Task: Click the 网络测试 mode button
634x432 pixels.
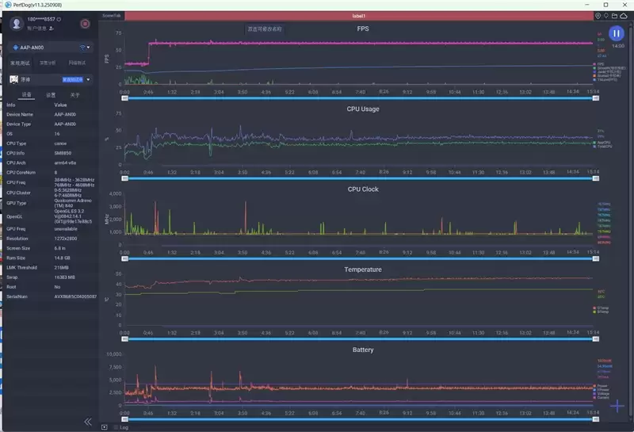Action: (78, 63)
